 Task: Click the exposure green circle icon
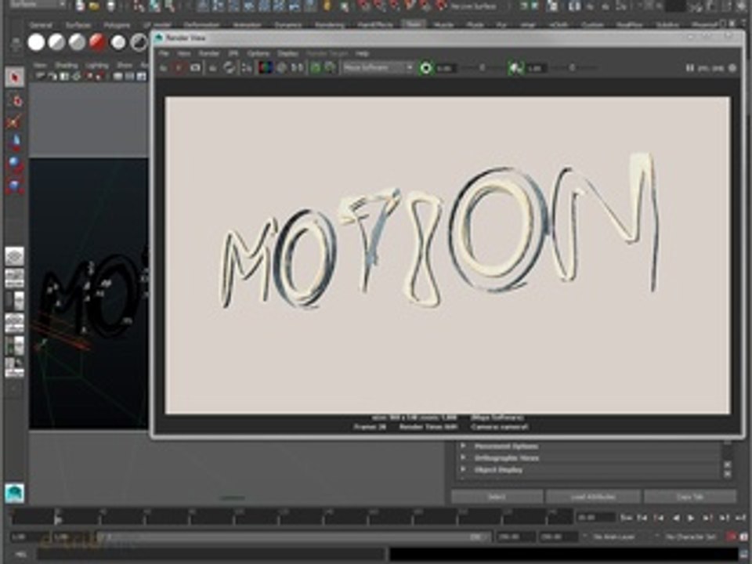(425, 68)
